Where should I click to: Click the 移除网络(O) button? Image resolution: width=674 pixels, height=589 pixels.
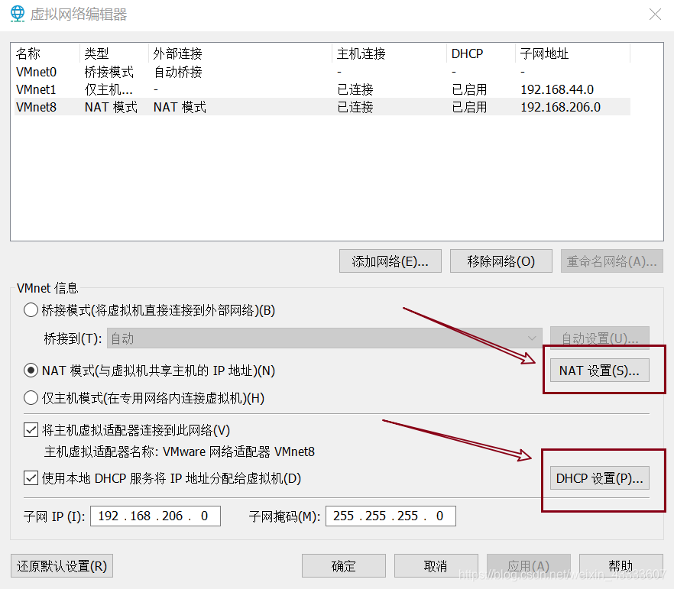(501, 261)
